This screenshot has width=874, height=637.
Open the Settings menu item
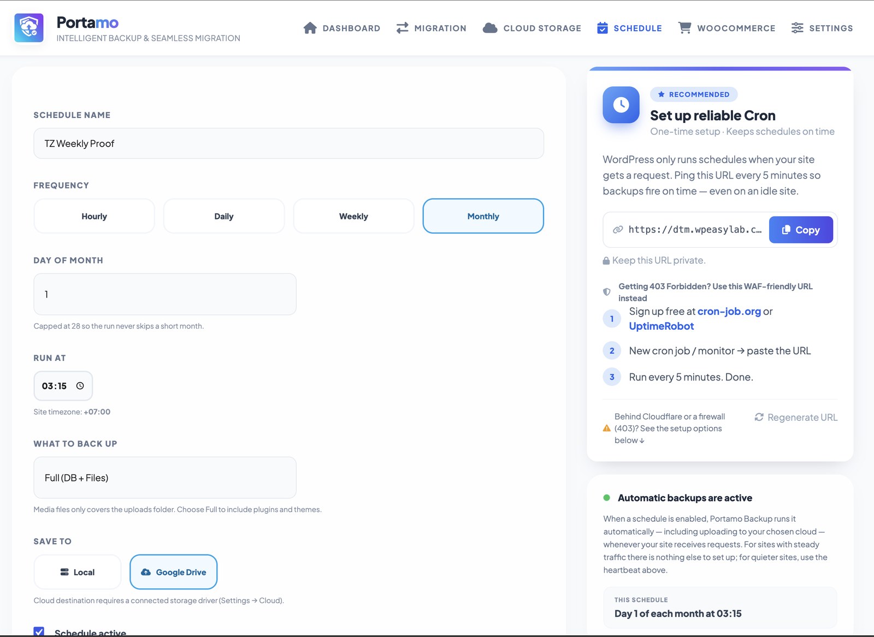pyautogui.click(x=822, y=28)
